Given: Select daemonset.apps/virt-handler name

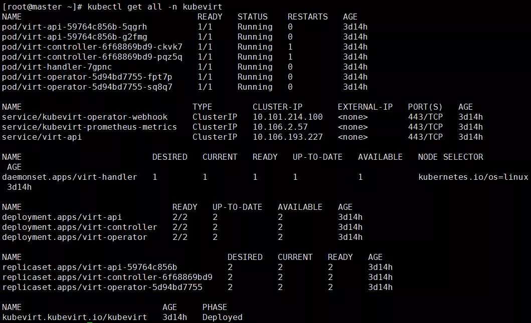Looking at the screenshot, I should click(x=69, y=177).
